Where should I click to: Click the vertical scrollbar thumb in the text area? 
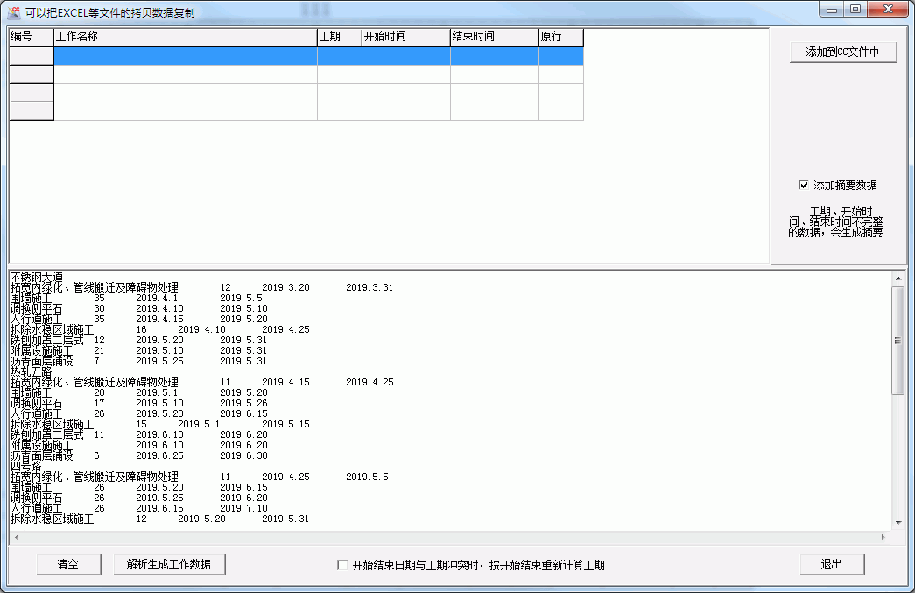point(898,341)
